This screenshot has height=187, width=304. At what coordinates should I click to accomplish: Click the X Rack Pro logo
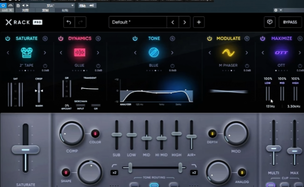coord(24,22)
